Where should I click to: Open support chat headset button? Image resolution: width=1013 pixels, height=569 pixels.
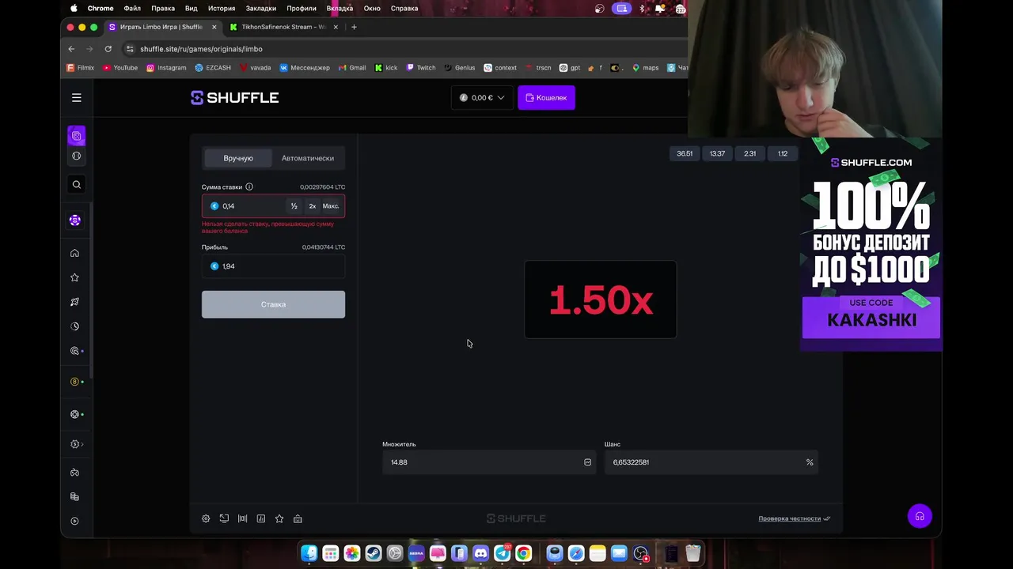click(920, 516)
